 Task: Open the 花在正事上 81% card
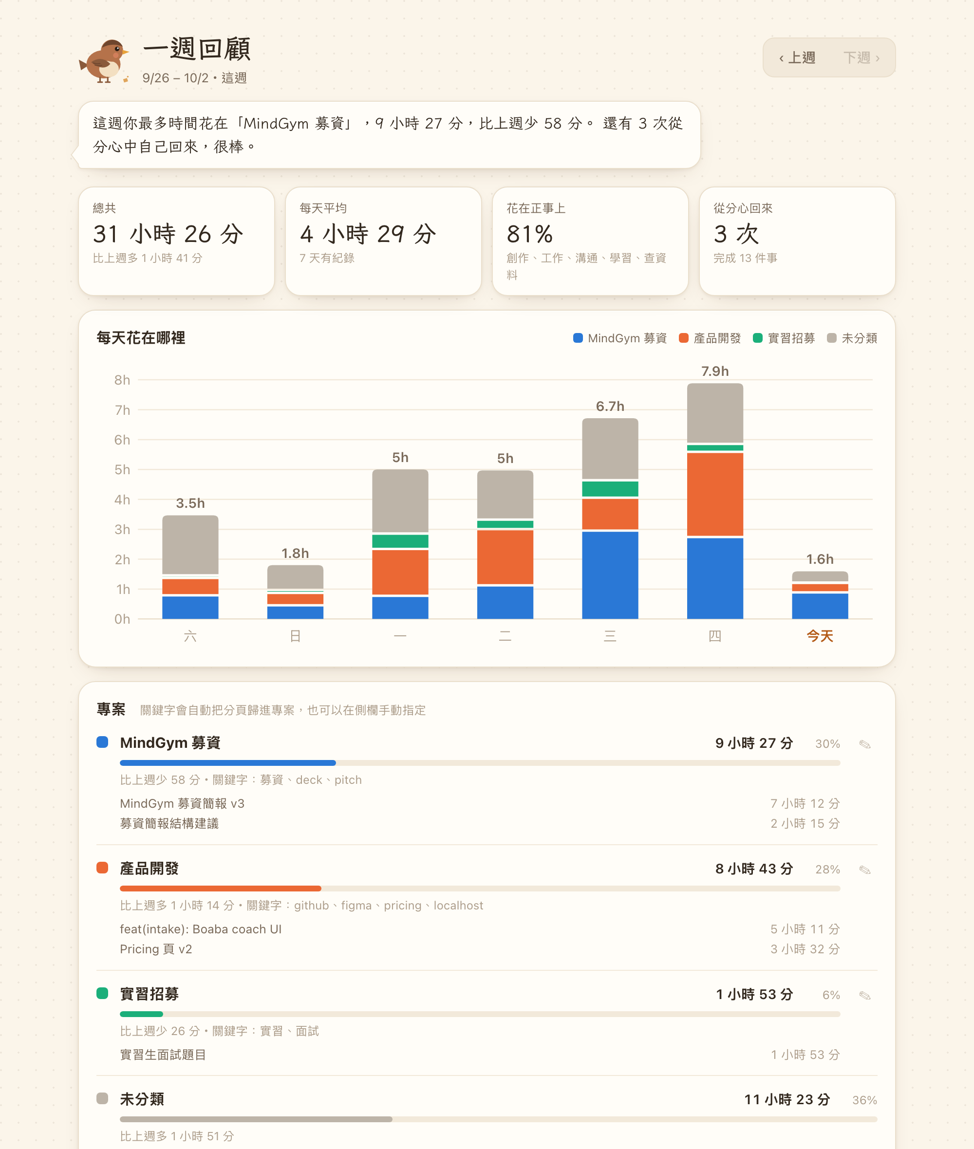[x=590, y=241]
